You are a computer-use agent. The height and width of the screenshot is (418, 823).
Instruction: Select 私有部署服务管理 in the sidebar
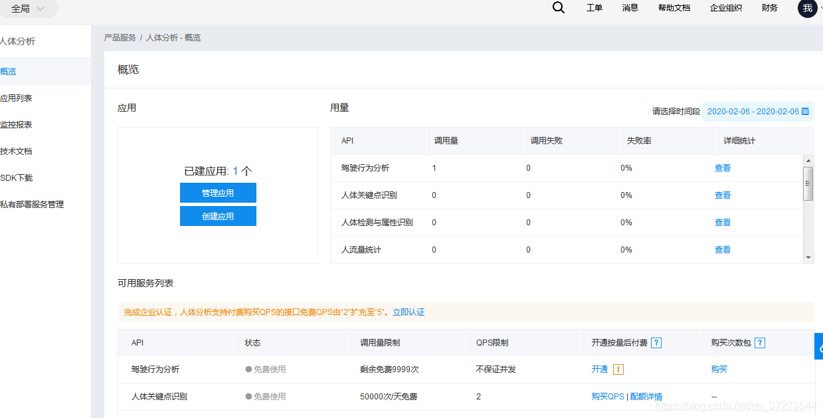pos(45,205)
